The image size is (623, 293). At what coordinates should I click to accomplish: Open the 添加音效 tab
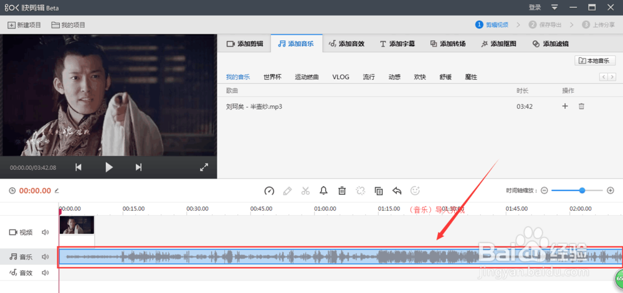346,44
